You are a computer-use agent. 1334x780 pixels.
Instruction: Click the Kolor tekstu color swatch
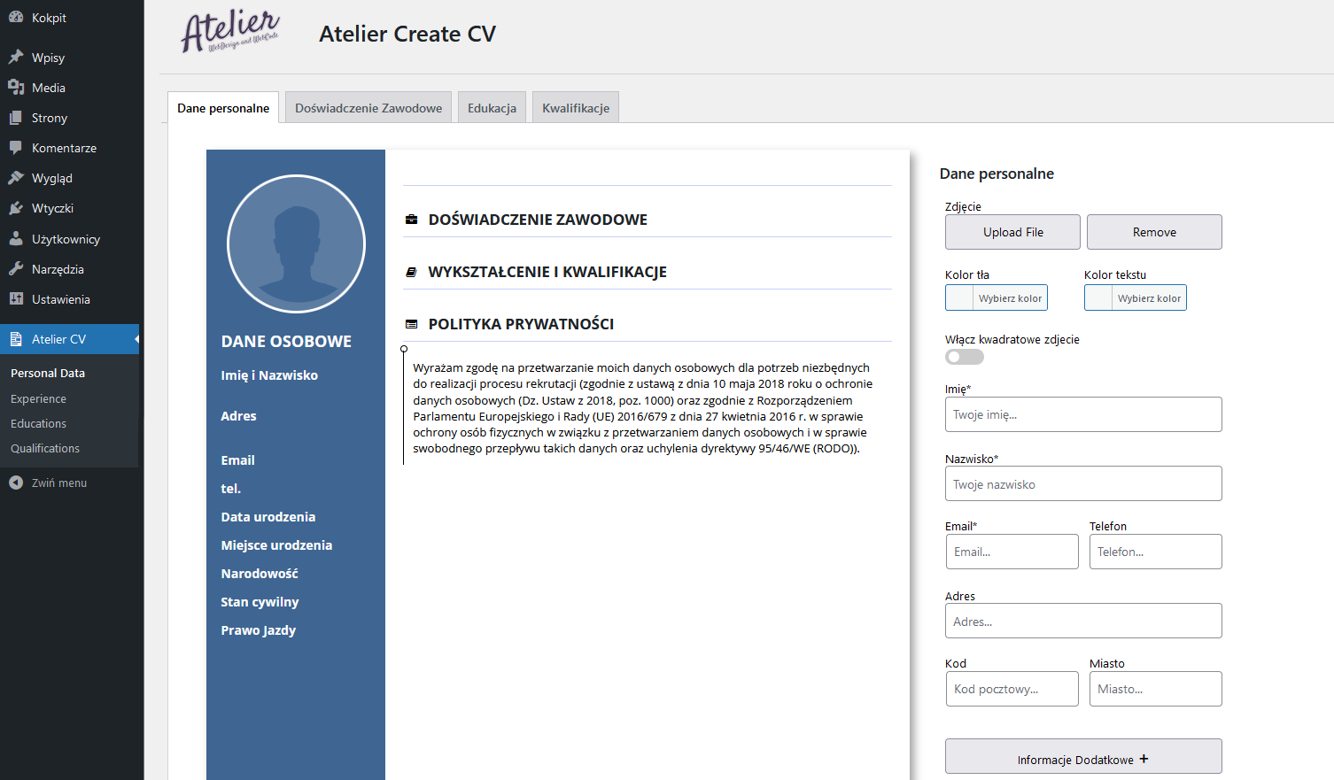(1098, 297)
